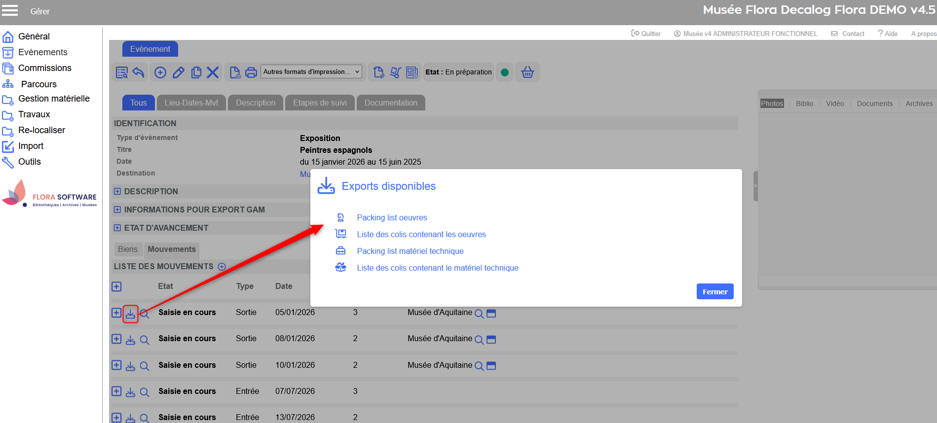Click the Fermer button
Image resolution: width=937 pixels, height=423 pixels.
point(714,291)
